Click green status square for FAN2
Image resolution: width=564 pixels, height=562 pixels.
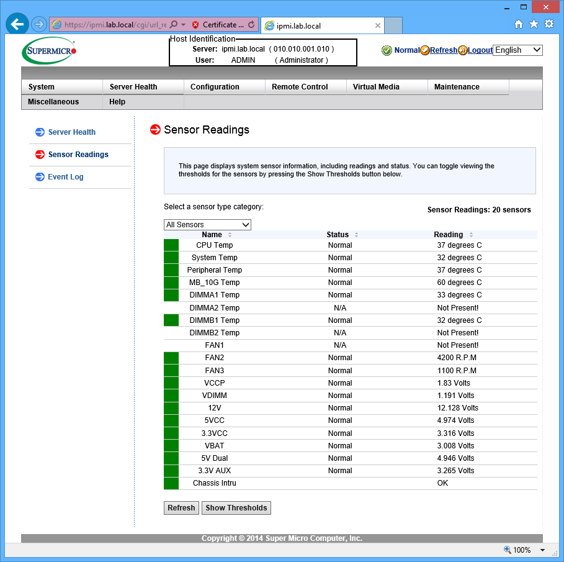(171, 358)
